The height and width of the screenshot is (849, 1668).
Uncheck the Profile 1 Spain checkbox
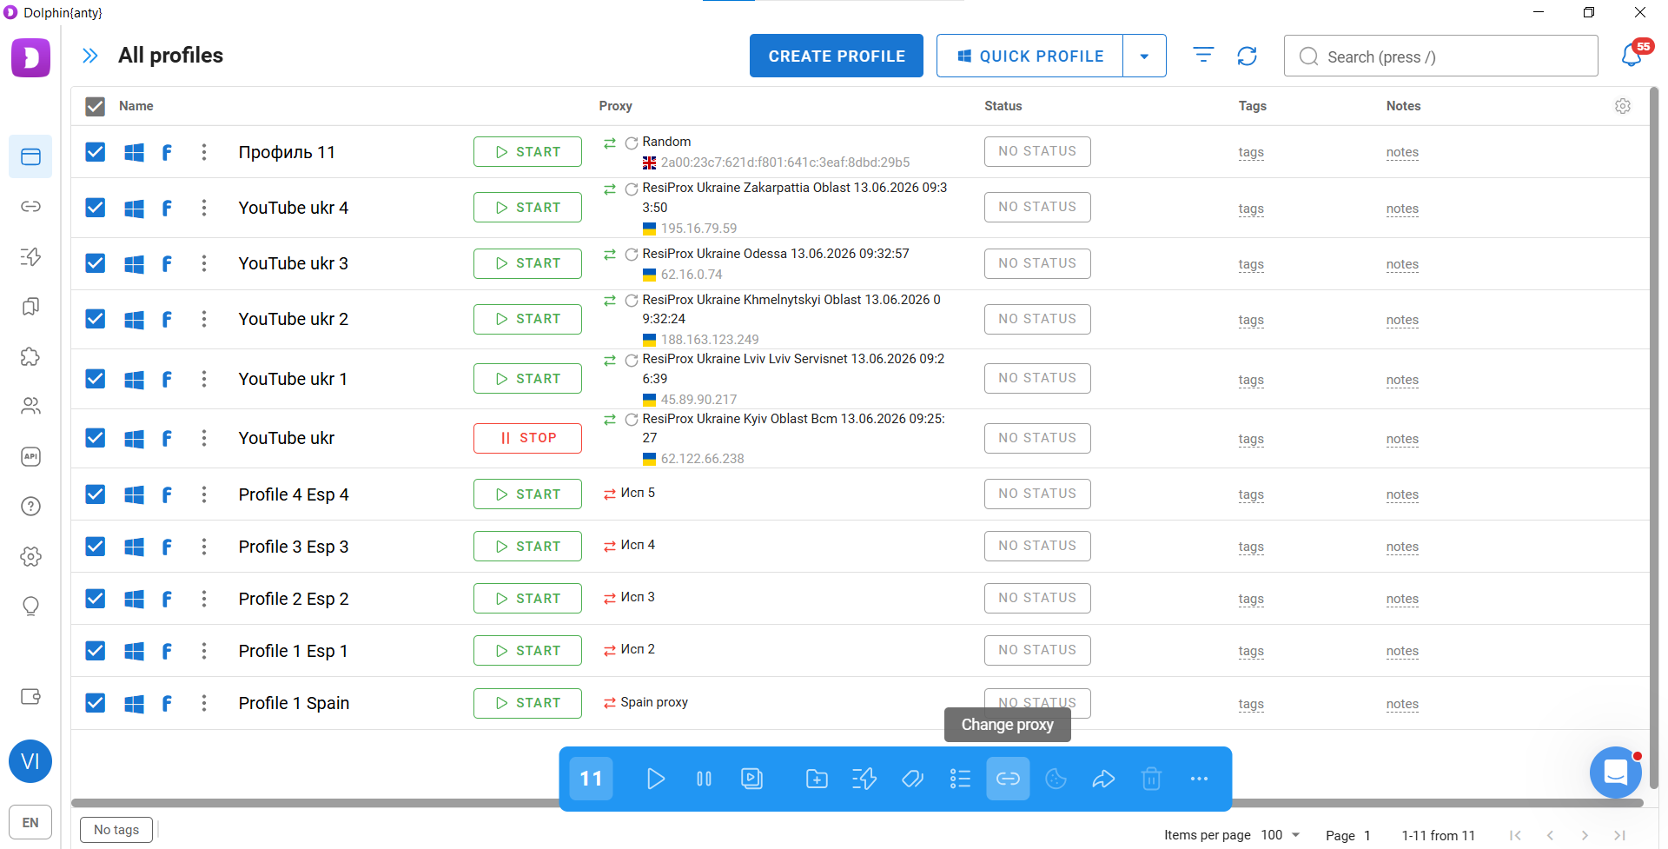coord(96,703)
